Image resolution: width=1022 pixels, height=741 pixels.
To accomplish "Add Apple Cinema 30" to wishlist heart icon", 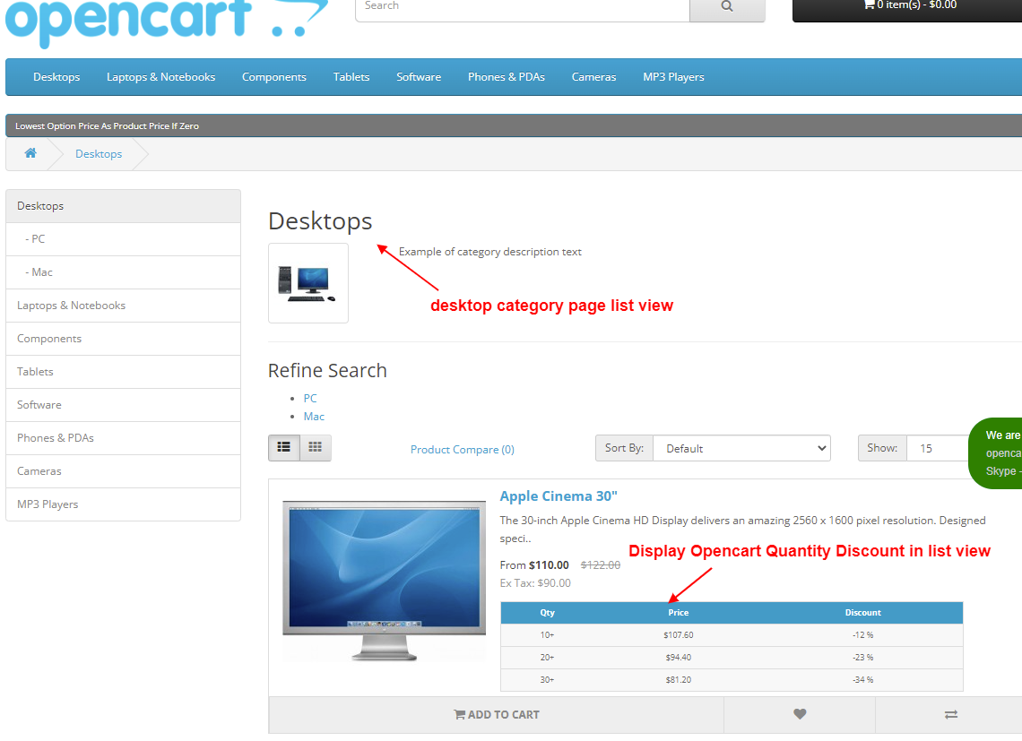I will [799, 714].
